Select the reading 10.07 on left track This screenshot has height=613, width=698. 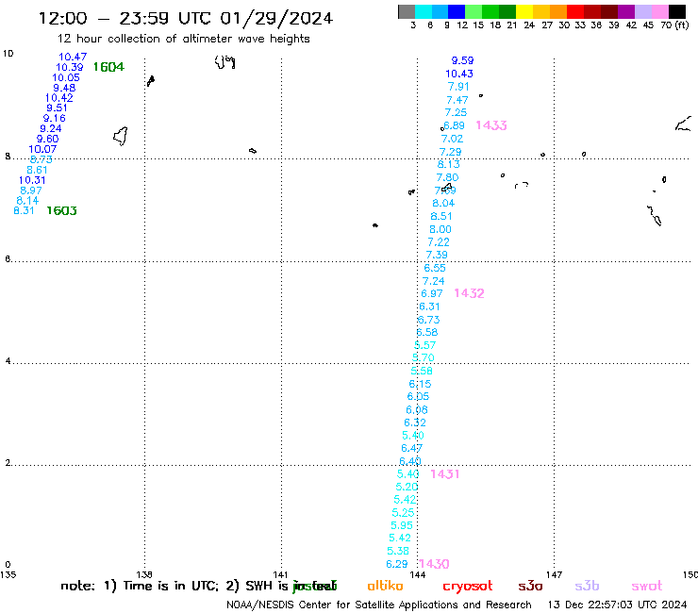coord(42,149)
